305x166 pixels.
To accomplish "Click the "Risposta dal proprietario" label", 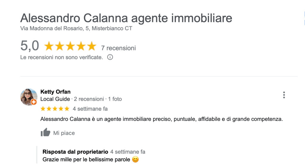I will [x=75, y=152].
